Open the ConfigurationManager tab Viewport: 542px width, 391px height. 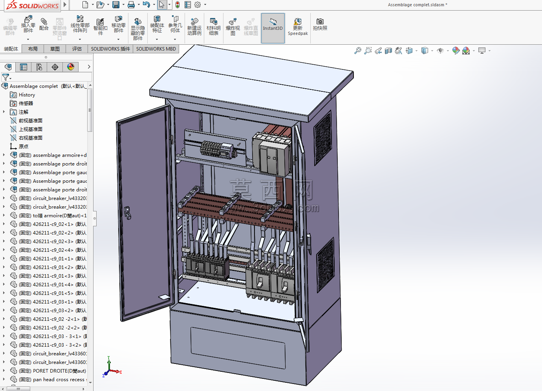pos(39,67)
